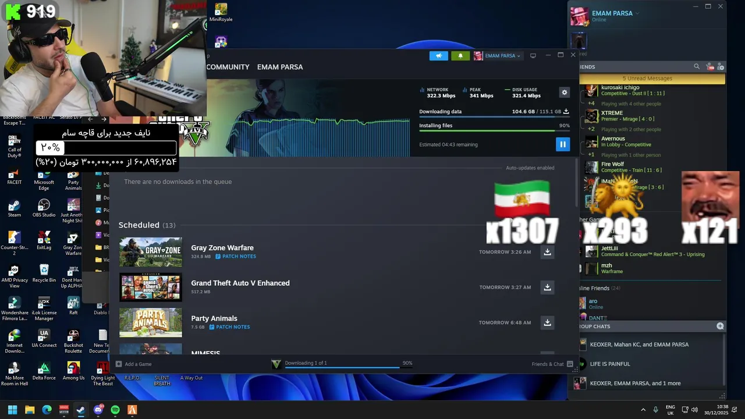The image size is (745, 419).
Task: Click Steam announcements megaphone button
Action: tap(439, 56)
